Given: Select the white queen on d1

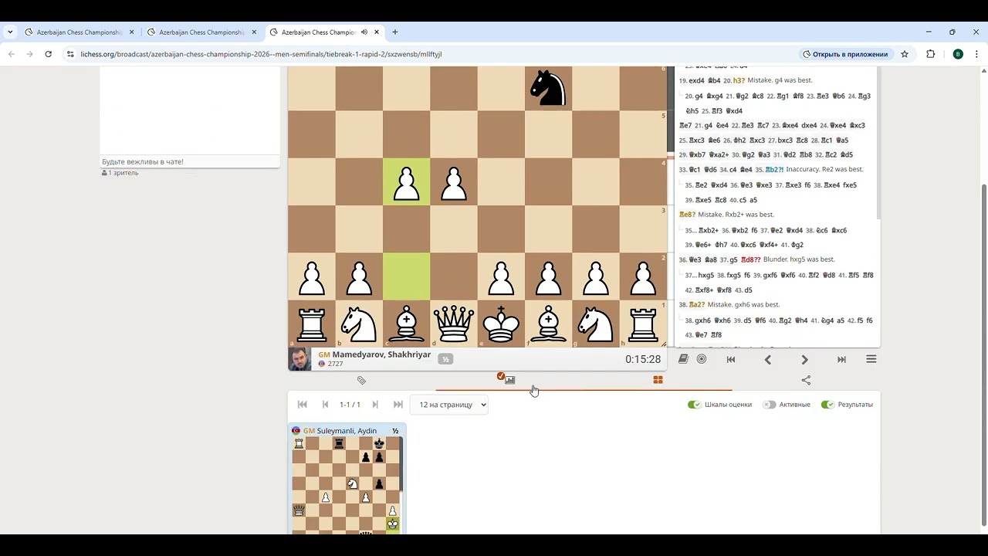Looking at the screenshot, I should pyautogui.click(x=454, y=324).
